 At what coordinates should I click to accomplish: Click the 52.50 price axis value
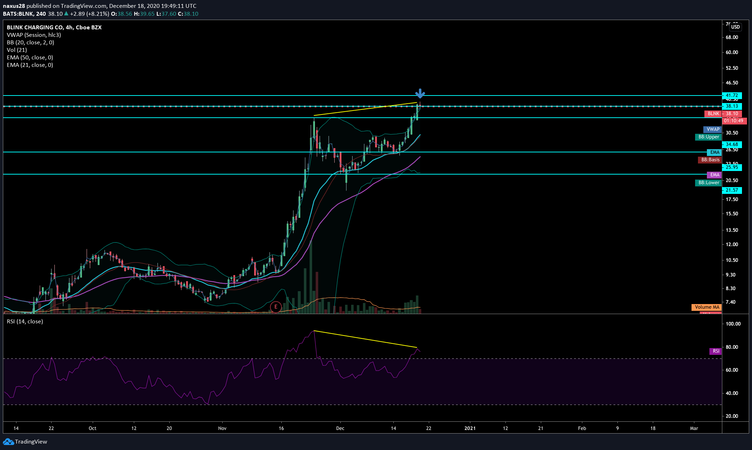732,68
